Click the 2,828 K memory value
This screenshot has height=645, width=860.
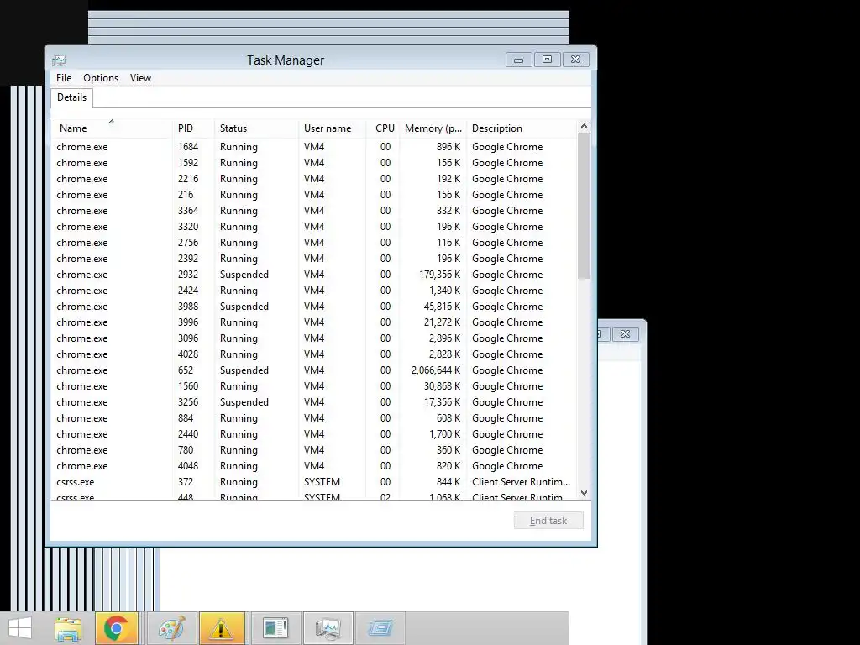tap(445, 354)
